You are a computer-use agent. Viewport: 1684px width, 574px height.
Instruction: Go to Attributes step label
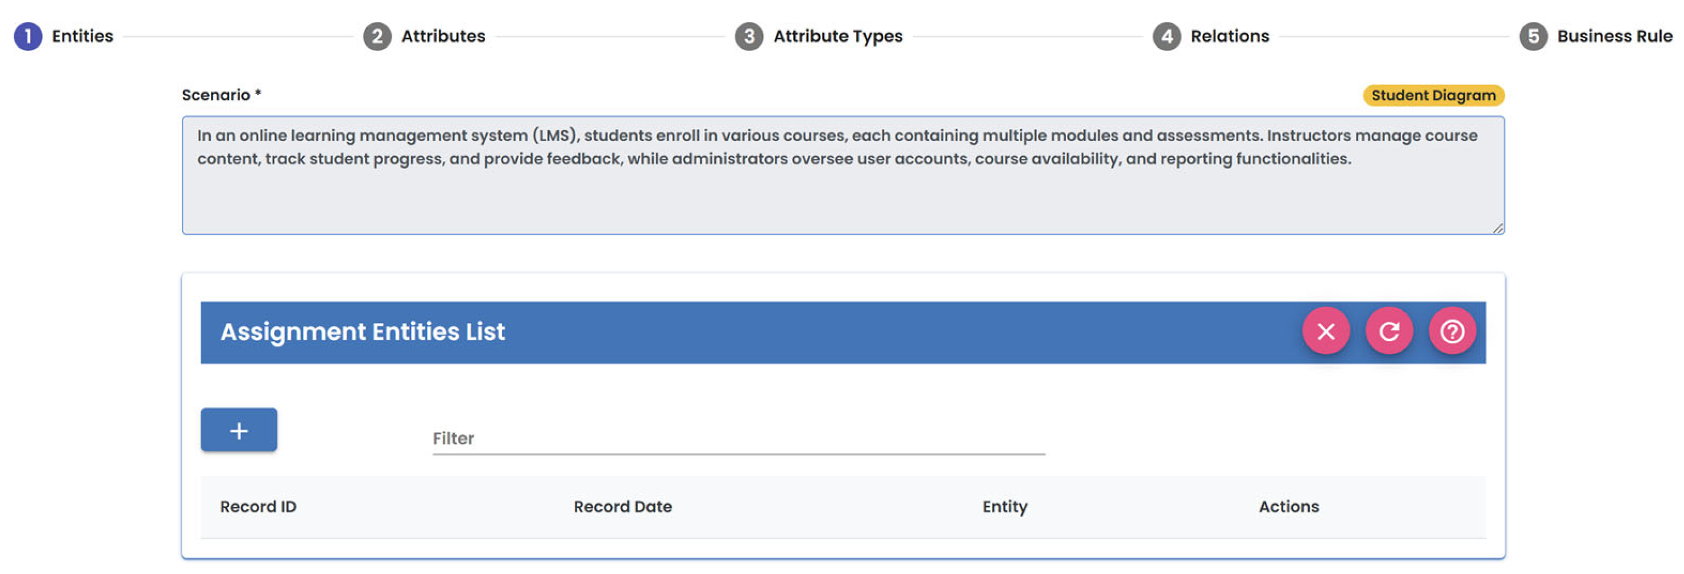click(442, 36)
